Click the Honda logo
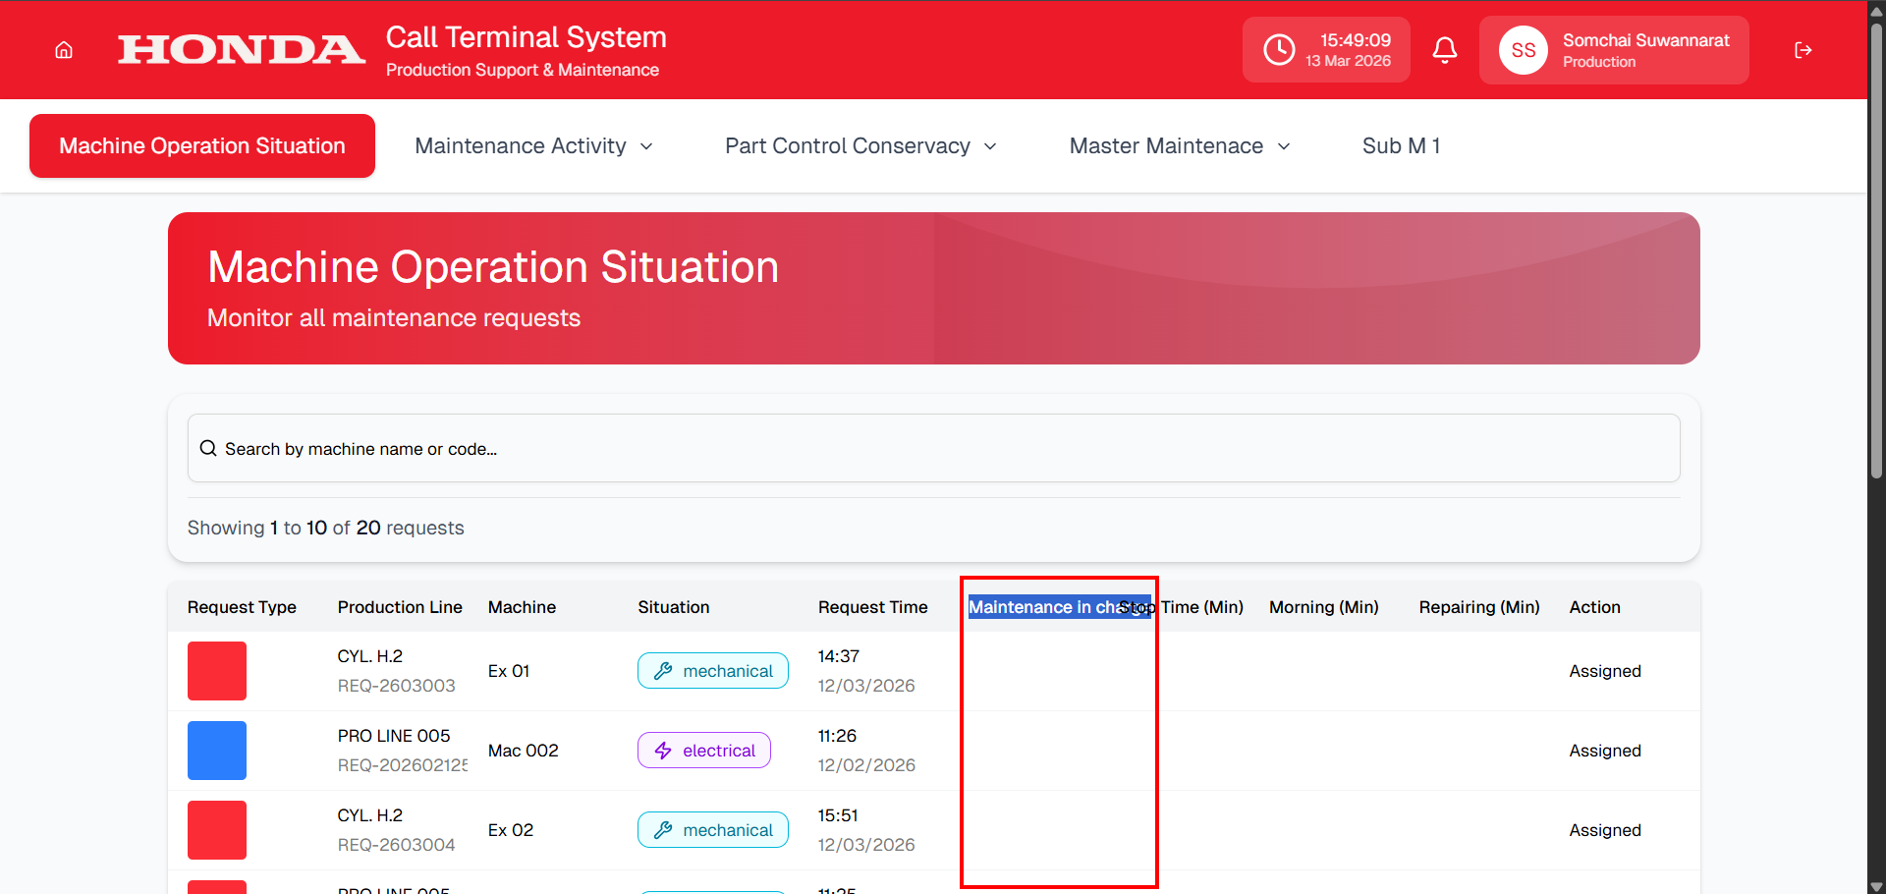This screenshot has width=1886, height=894. click(x=241, y=50)
